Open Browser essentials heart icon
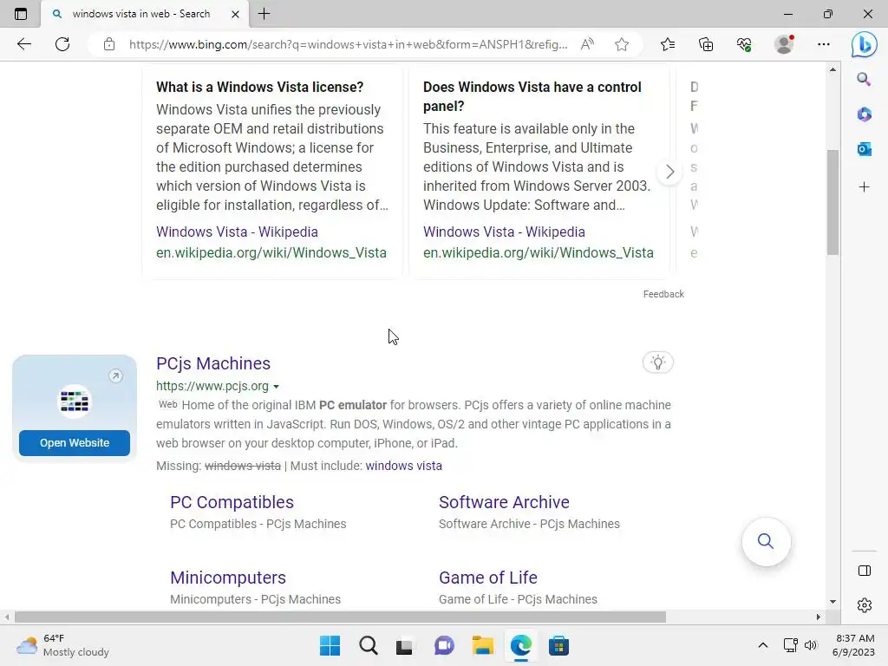Viewport: 888px width, 666px height. [744, 44]
